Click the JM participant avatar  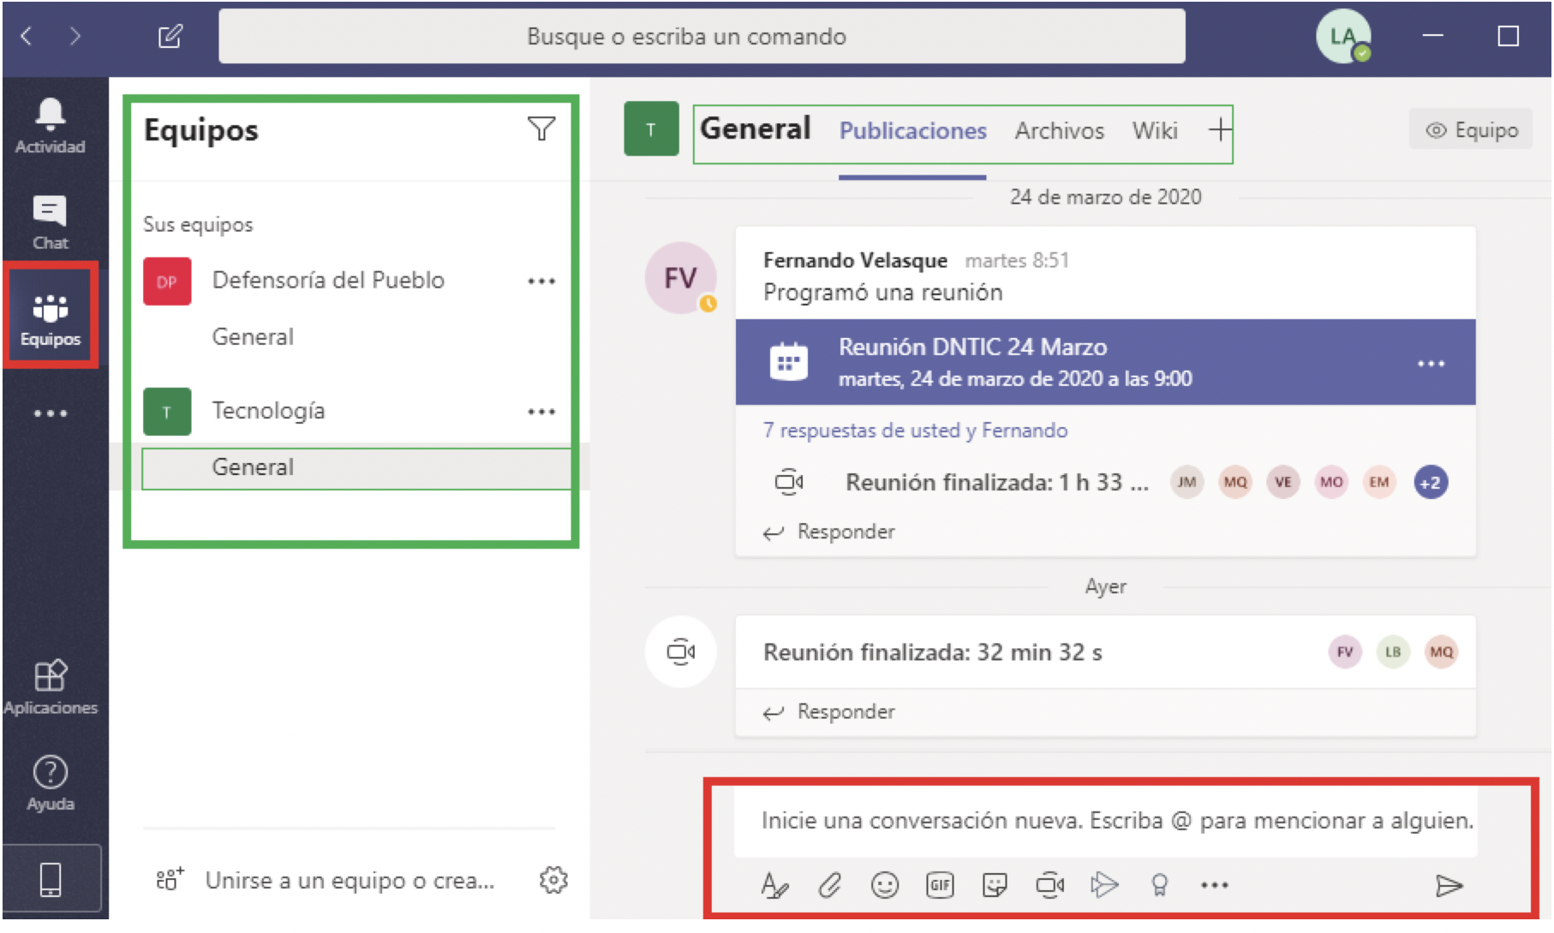[x=1186, y=482]
